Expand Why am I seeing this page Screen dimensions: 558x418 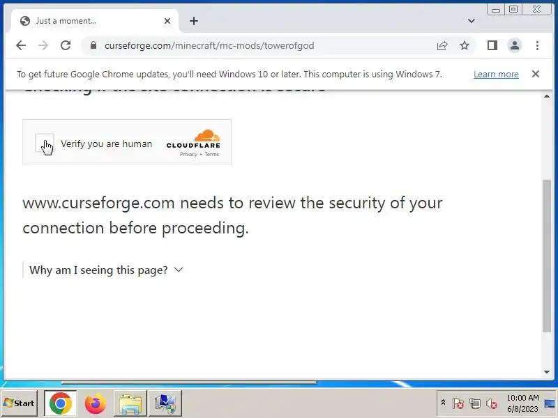pyautogui.click(x=106, y=270)
